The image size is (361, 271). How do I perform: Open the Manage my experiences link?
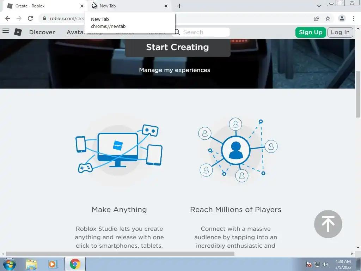[x=175, y=70]
